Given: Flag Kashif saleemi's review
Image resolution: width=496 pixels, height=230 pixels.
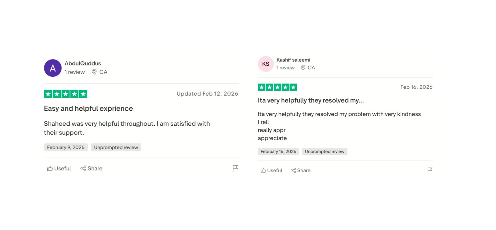Looking at the screenshot, I should (430, 170).
